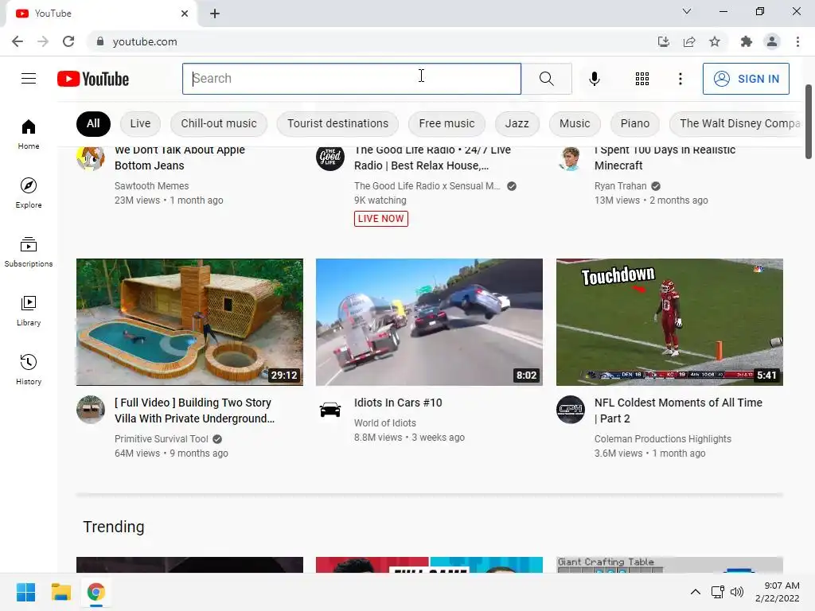Open I Spent 100 Days Minecraft title
The width and height of the screenshot is (815, 611).
[x=665, y=158]
